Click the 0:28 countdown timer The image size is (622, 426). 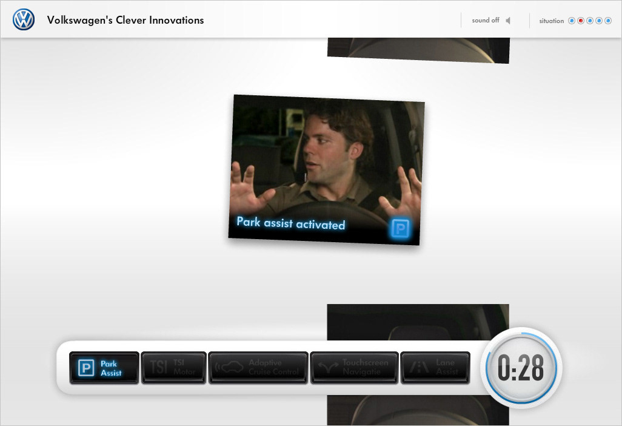tap(521, 368)
